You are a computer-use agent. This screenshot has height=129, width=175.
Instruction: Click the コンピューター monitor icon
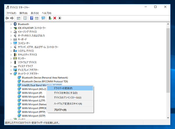(x=15, y=43)
